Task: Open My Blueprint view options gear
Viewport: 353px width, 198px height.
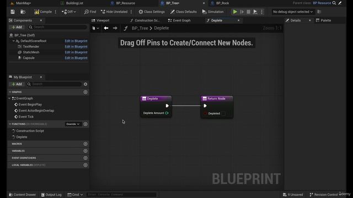Action: pyautogui.click(x=85, y=84)
